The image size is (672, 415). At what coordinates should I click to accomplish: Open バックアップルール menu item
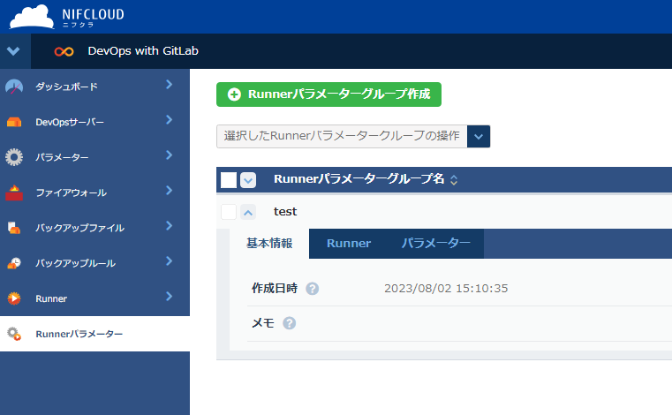[94, 263]
